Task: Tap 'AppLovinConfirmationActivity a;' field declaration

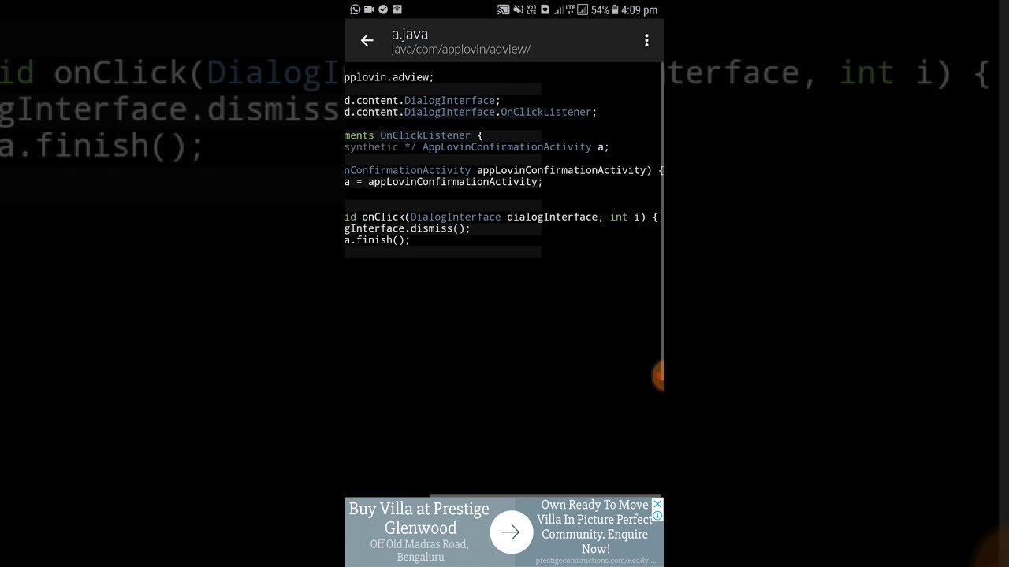Action: 516,146
